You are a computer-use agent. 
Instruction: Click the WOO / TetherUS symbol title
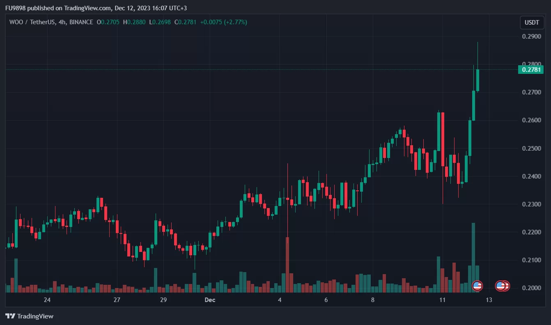[32, 22]
